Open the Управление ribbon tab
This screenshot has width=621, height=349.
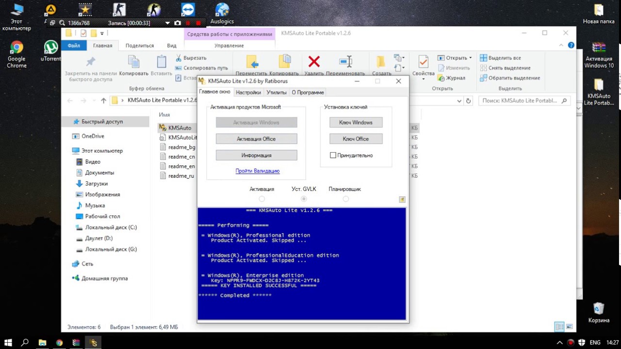click(229, 46)
